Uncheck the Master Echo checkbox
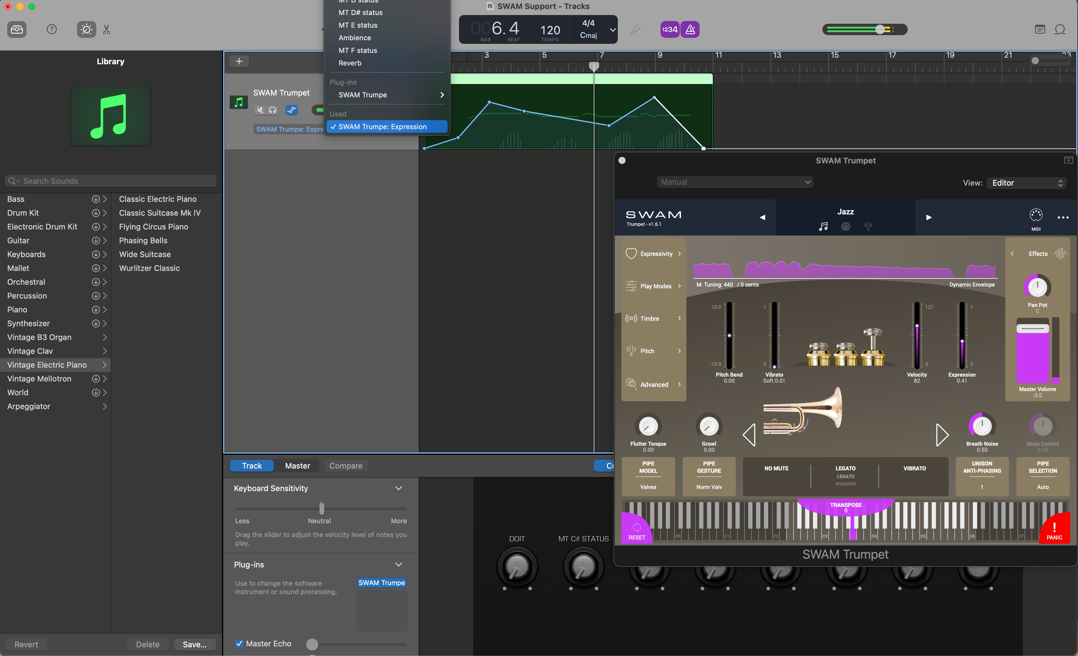The width and height of the screenshot is (1078, 656). (x=239, y=643)
